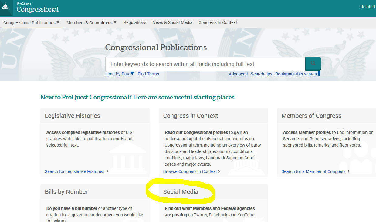Click the Related link in header
The image size is (376, 222).
pyautogui.click(x=368, y=7)
